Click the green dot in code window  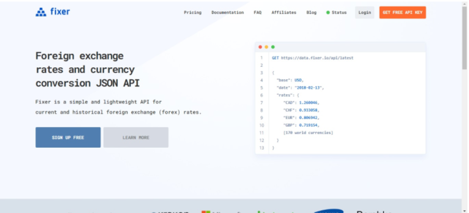coord(273,47)
